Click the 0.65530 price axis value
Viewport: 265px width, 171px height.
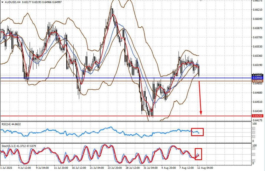pyautogui.click(x=258, y=46)
